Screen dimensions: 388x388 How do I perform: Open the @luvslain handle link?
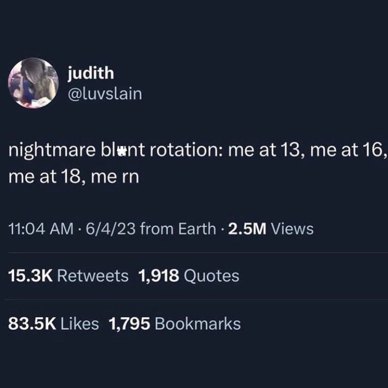pos(105,94)
